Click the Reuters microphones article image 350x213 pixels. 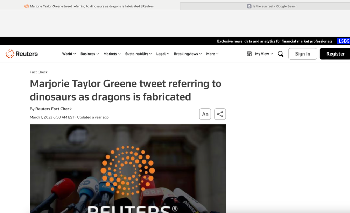click(x=128, y=169)
